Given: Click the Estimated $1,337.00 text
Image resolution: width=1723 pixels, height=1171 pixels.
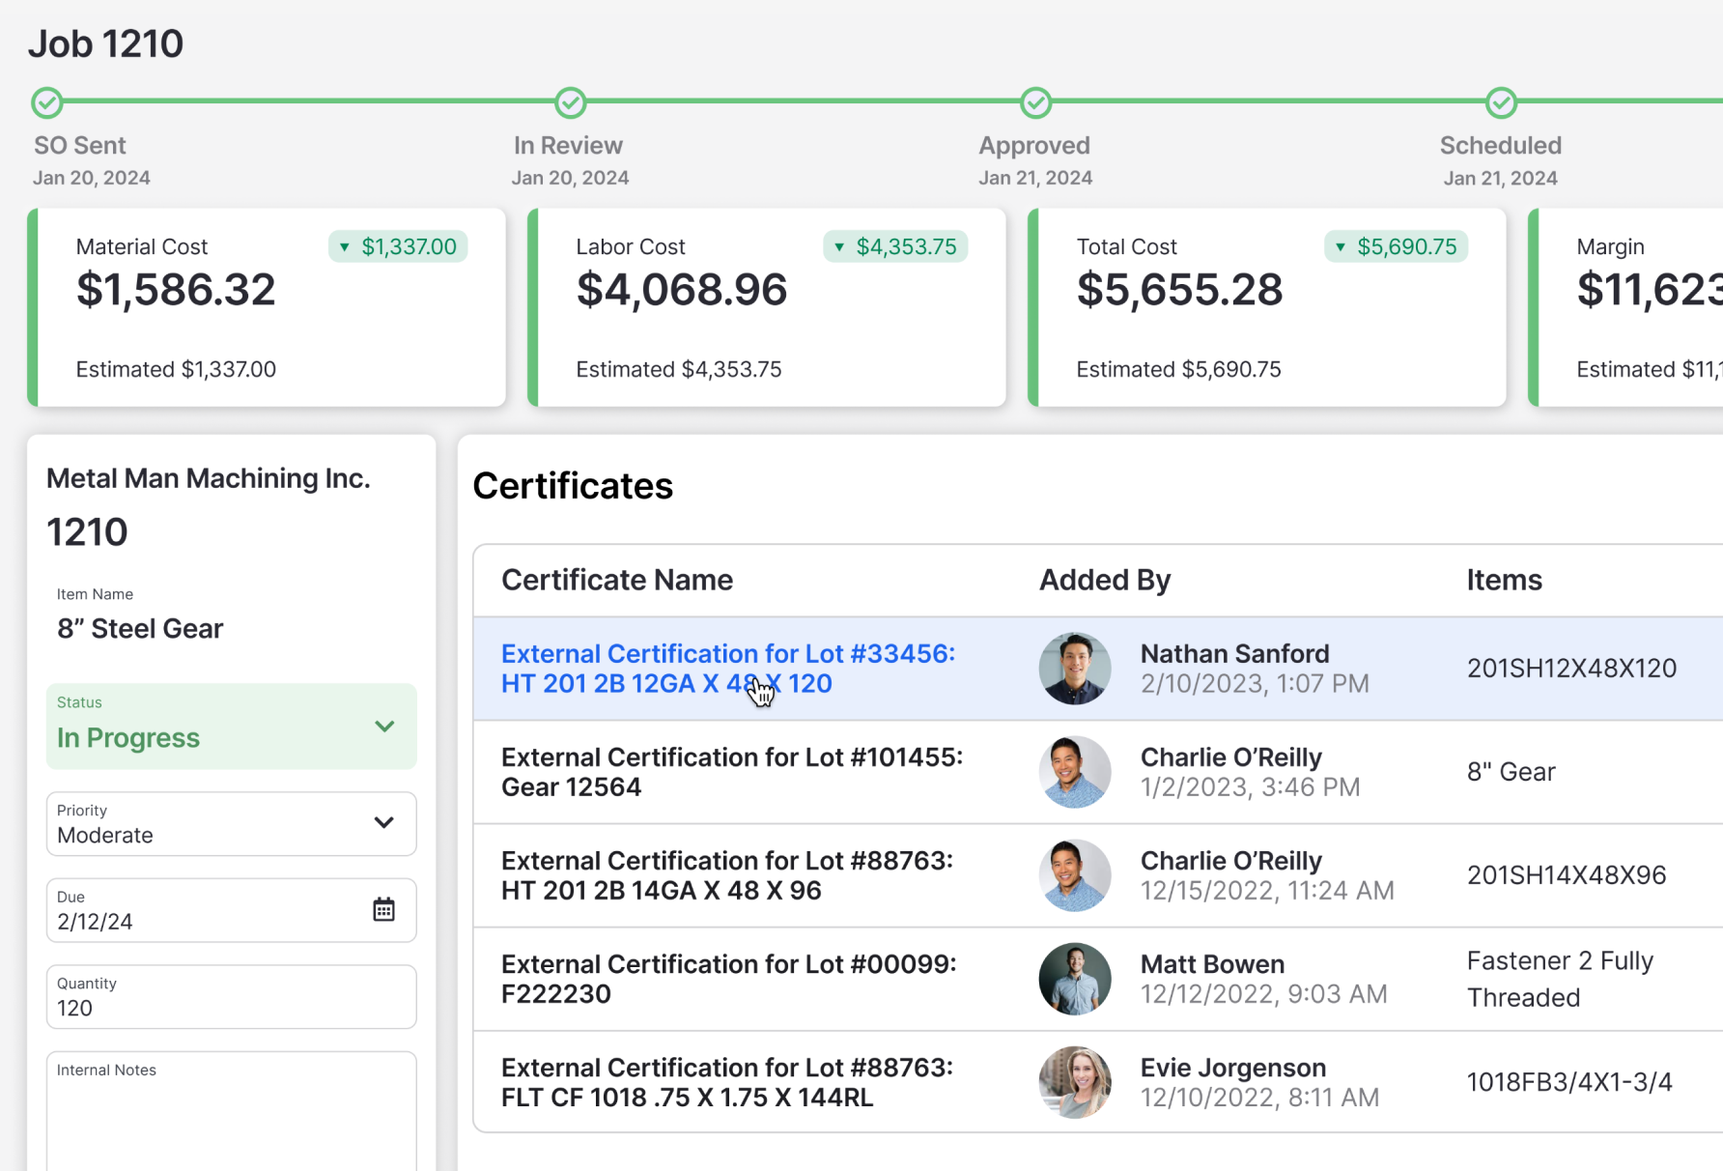Looking at the screenshot, I should click(176, 369).
